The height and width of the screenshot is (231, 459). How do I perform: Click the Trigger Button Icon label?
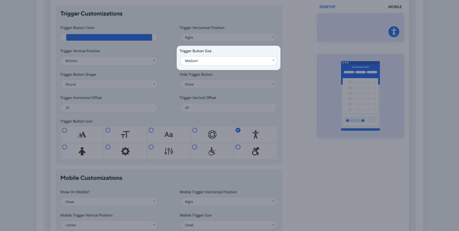click(x=76, y=121)
